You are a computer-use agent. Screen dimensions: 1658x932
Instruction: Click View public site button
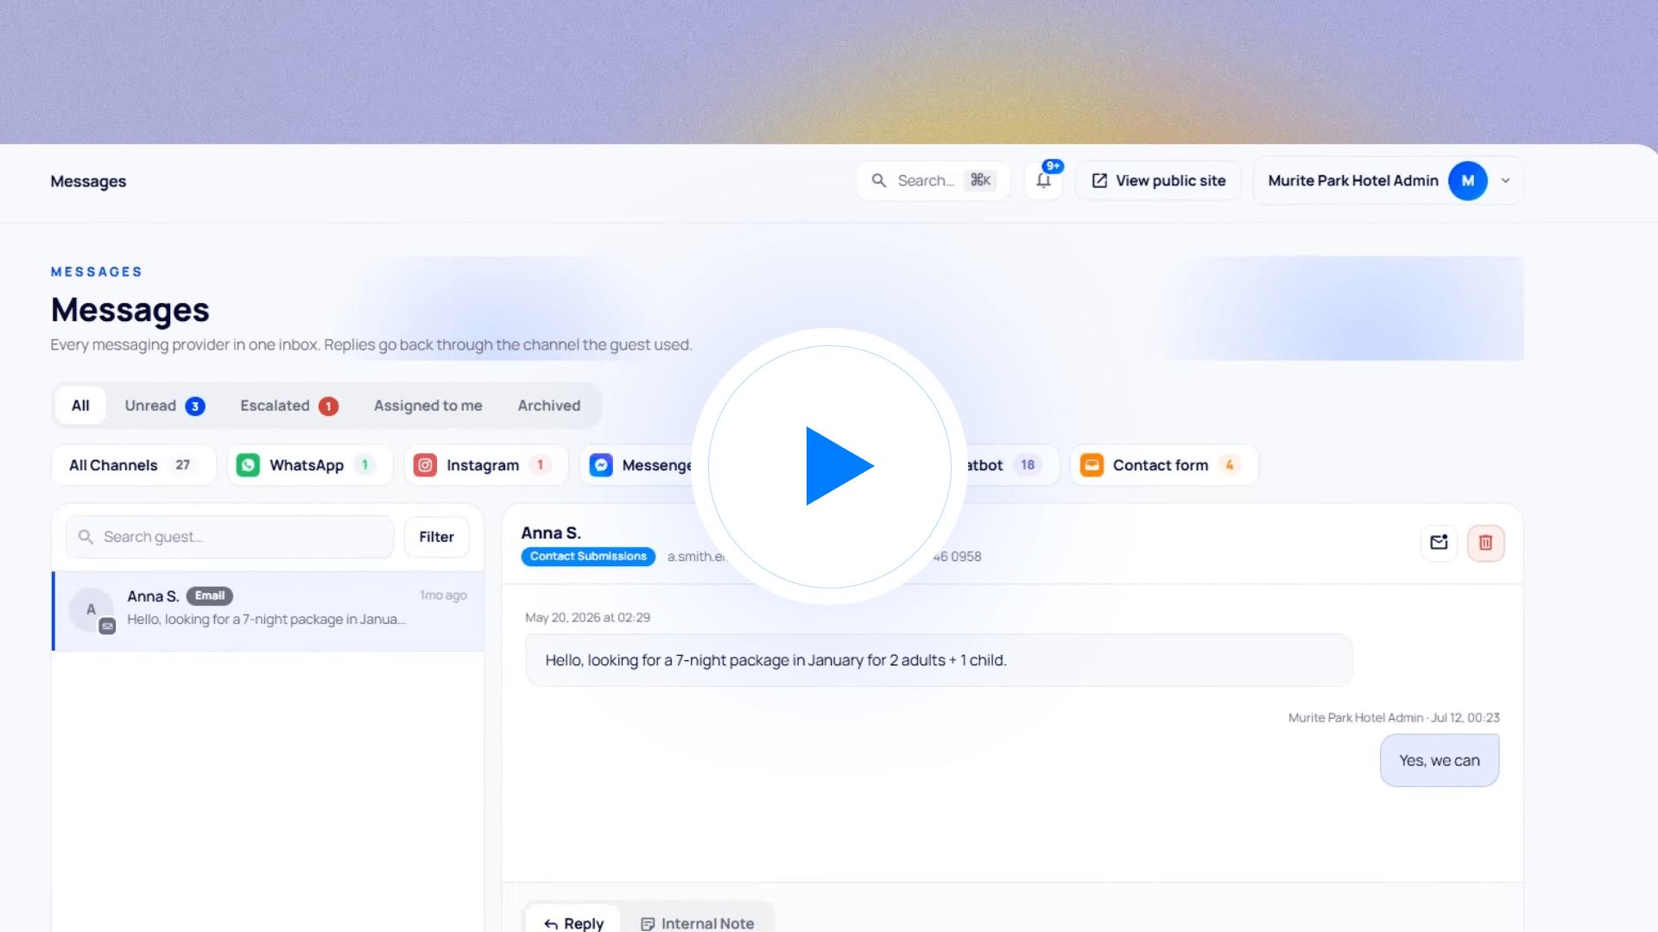[x=1158, y=180]
